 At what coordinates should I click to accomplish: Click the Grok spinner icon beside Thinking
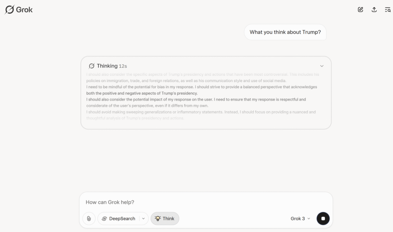[x=91, y=66]
